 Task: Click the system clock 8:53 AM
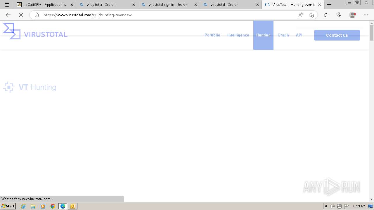coord(359,206)
